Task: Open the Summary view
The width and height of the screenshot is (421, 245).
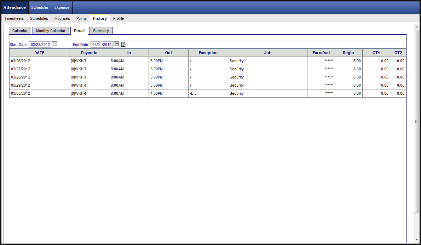Action: tap(101, 31)
